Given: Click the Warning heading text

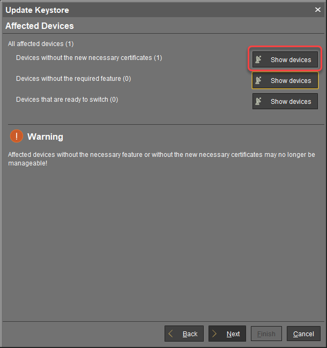Looking at the screenshot, I should tap(45, 137).
